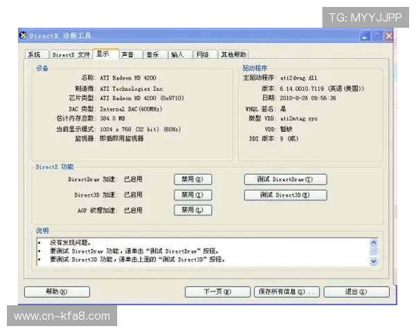Open the 音乐 tab
This screenshot has width=416, height=333.
coord(152,54)
